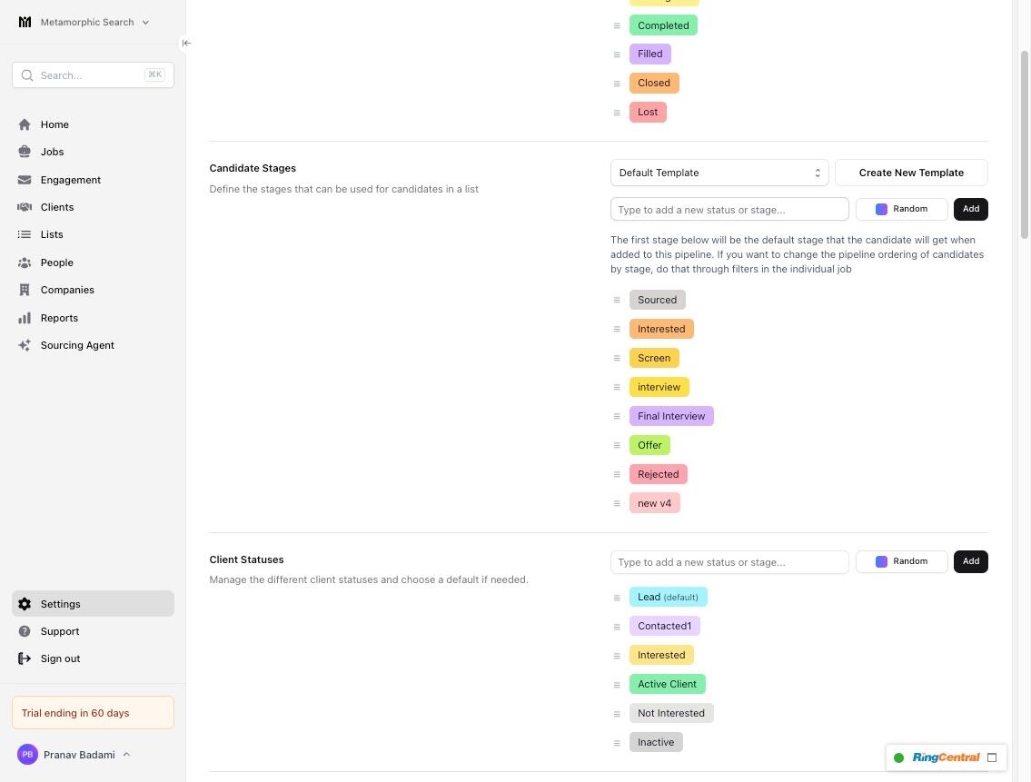
Task: Click the Engagement envelope icon
Action: click(x=25, y=180)
